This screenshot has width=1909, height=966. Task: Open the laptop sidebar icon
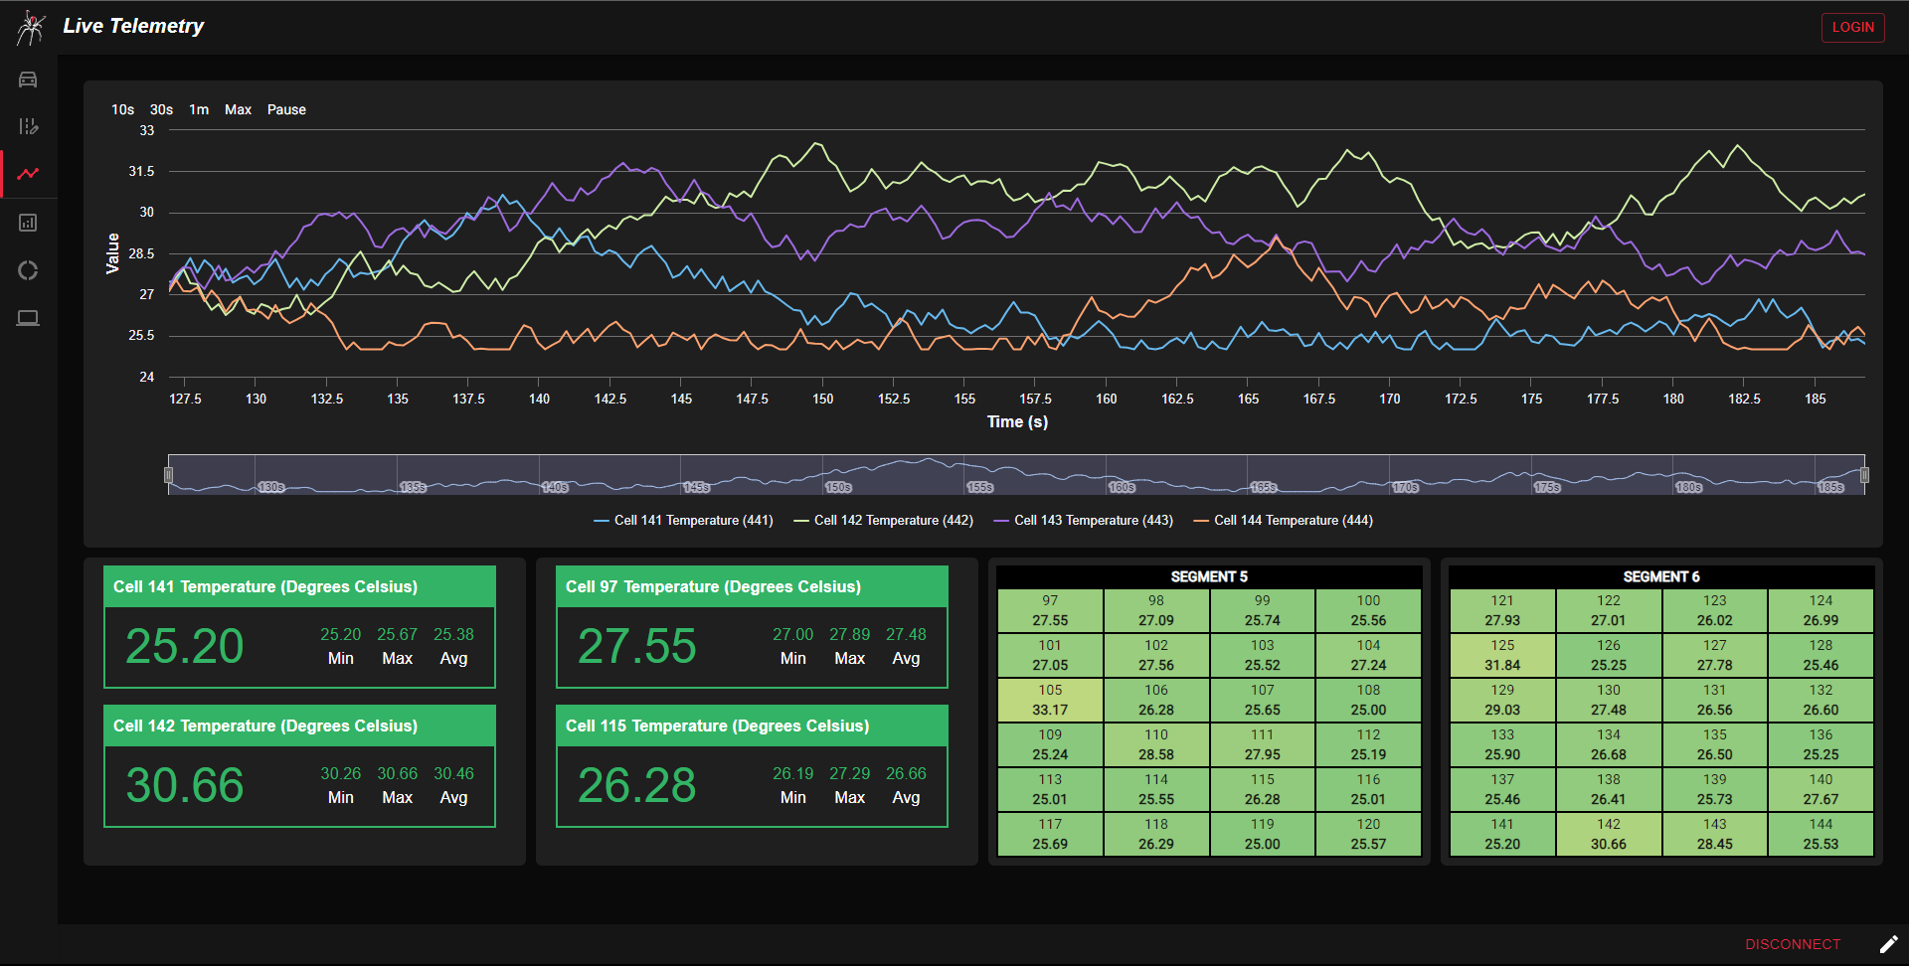pos(28,318)
